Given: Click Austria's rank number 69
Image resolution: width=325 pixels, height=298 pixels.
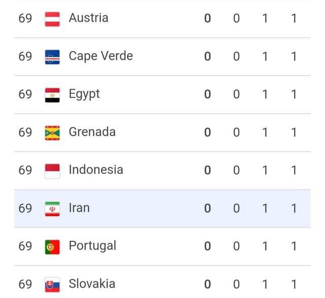Looking at the screenshot, I should coord(25,19).
